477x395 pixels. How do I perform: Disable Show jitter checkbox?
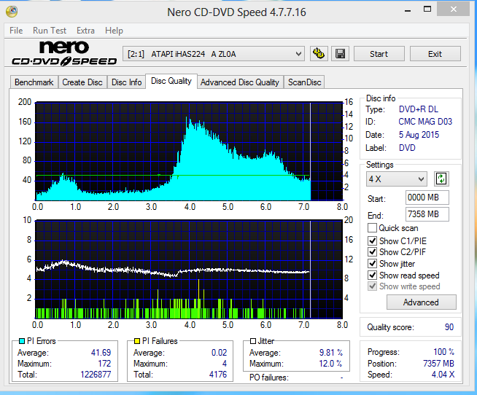pos(372,263)
